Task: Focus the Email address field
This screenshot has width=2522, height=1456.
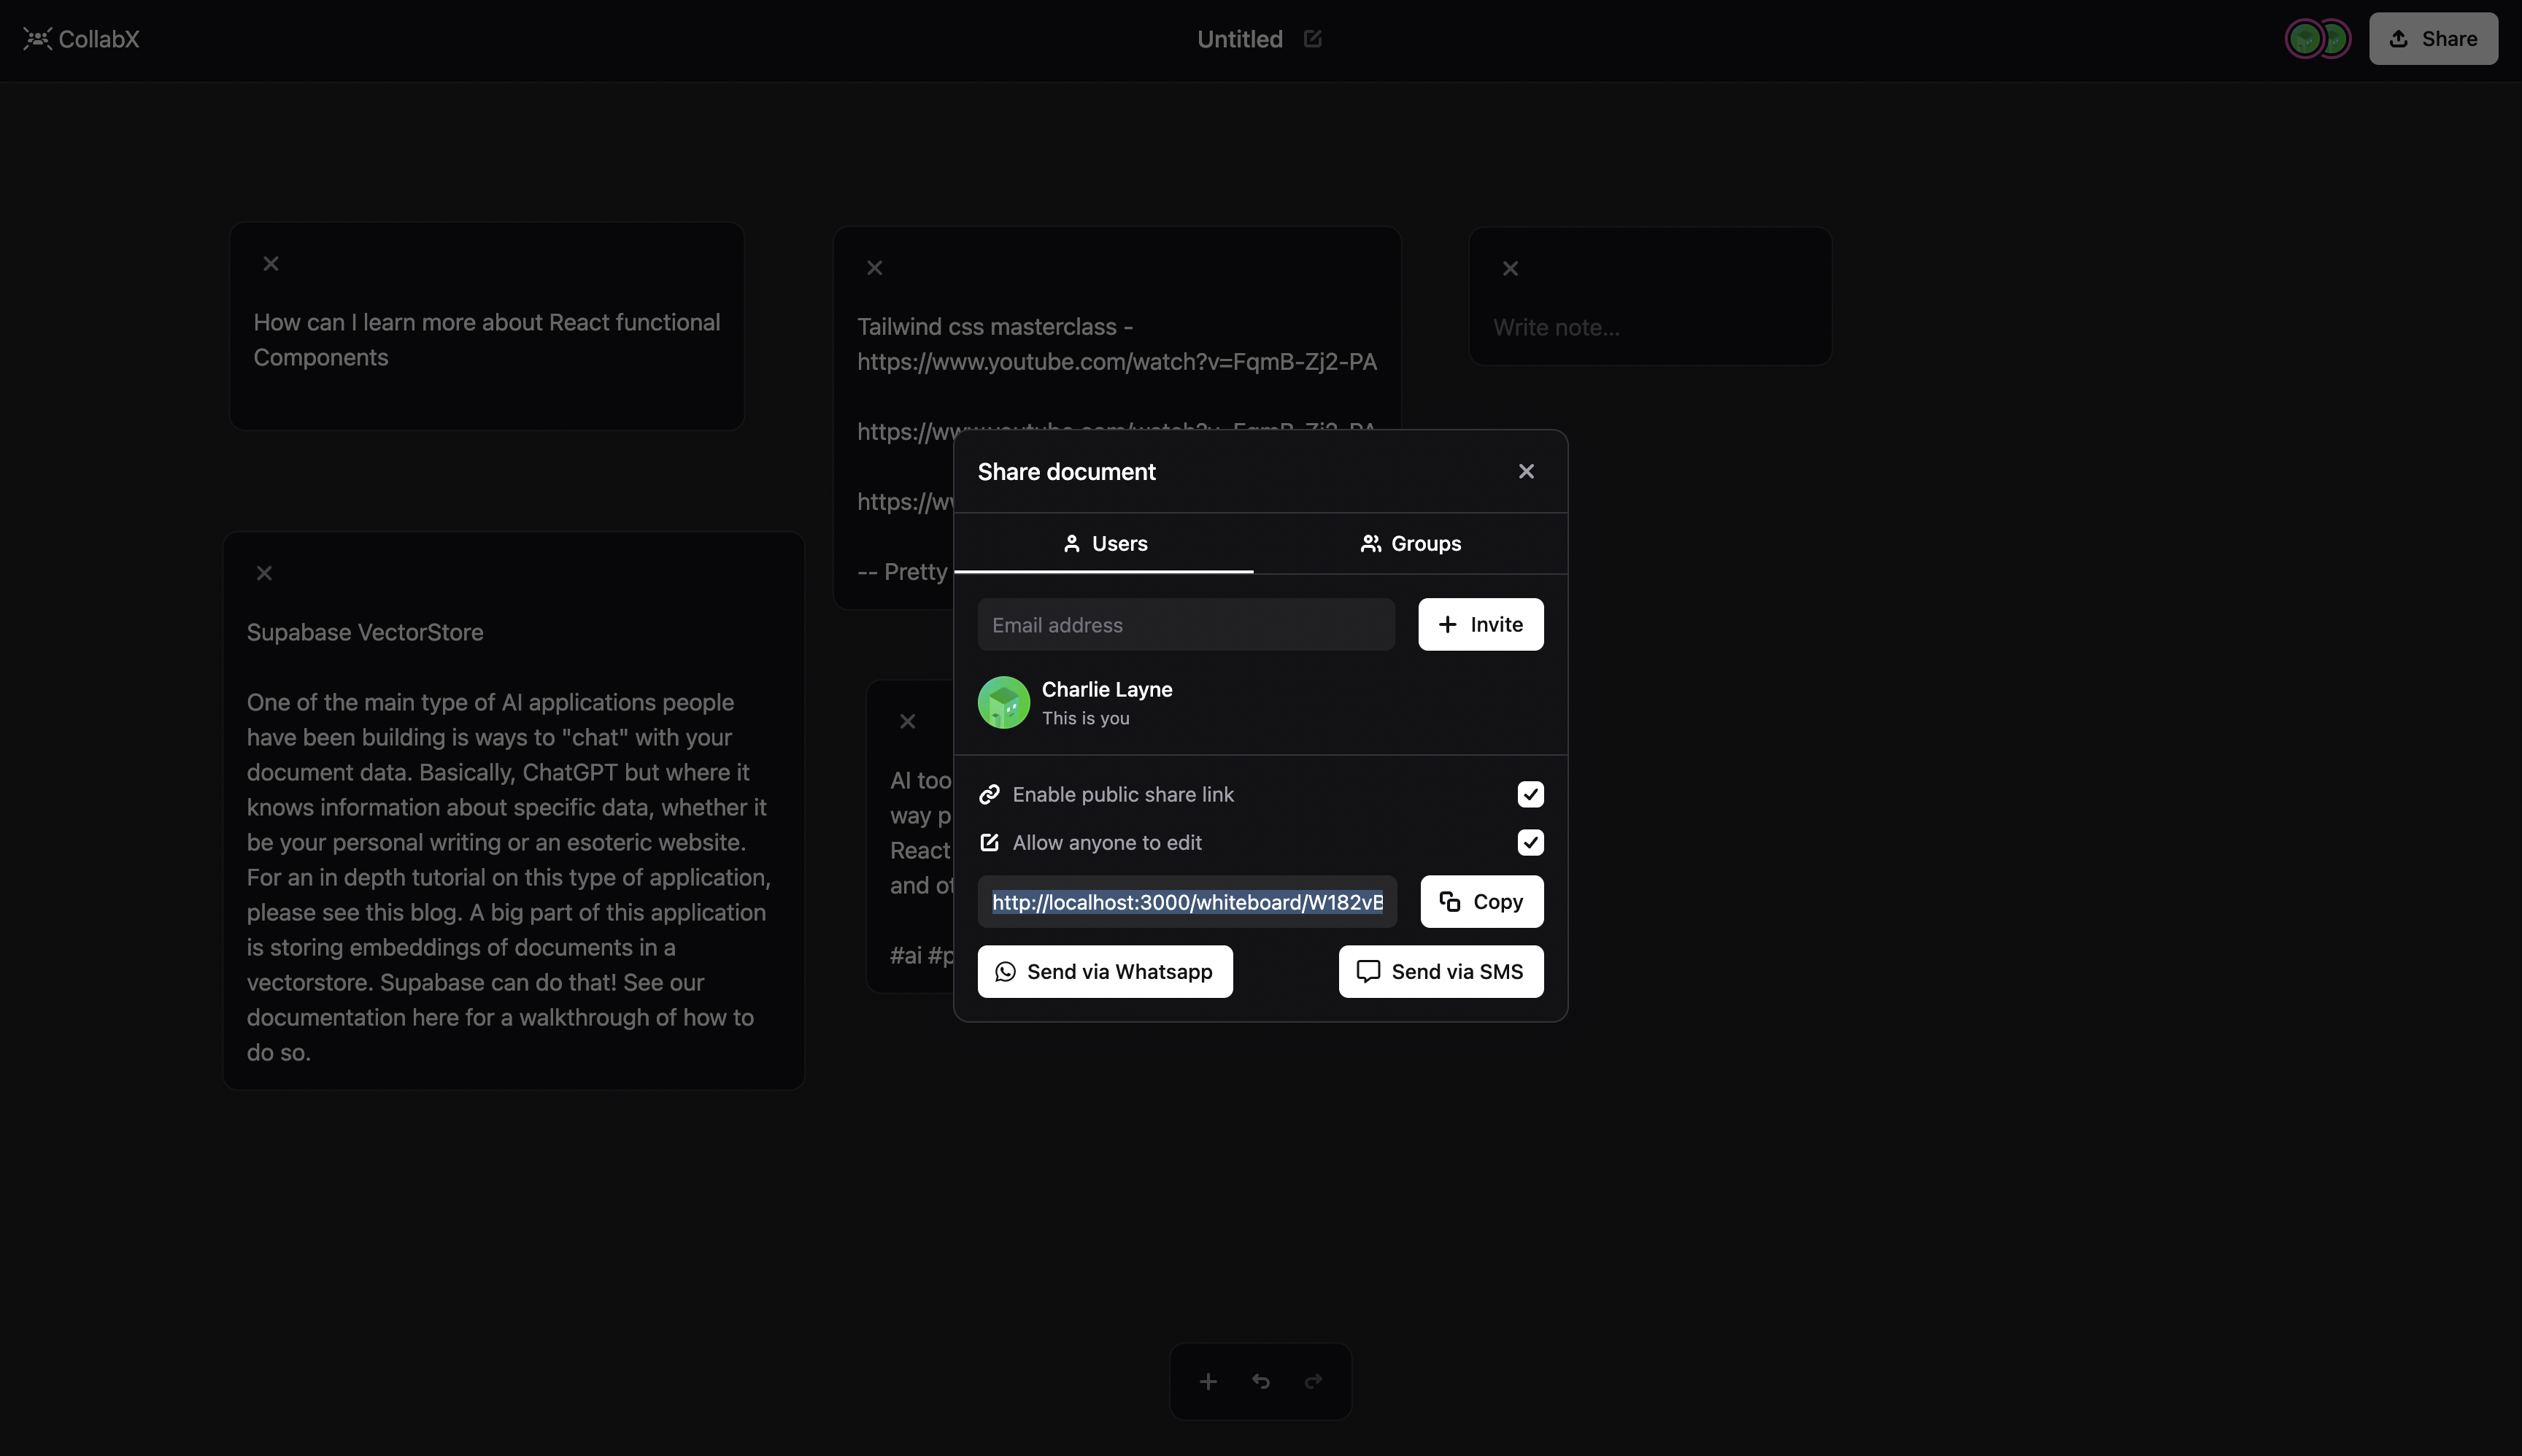Action: point(1185,625)
